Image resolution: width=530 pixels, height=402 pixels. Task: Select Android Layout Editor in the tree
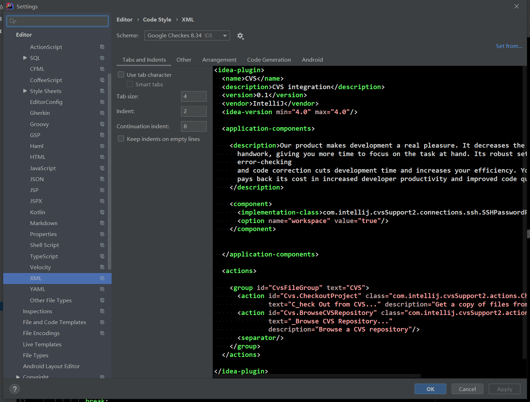51,366
